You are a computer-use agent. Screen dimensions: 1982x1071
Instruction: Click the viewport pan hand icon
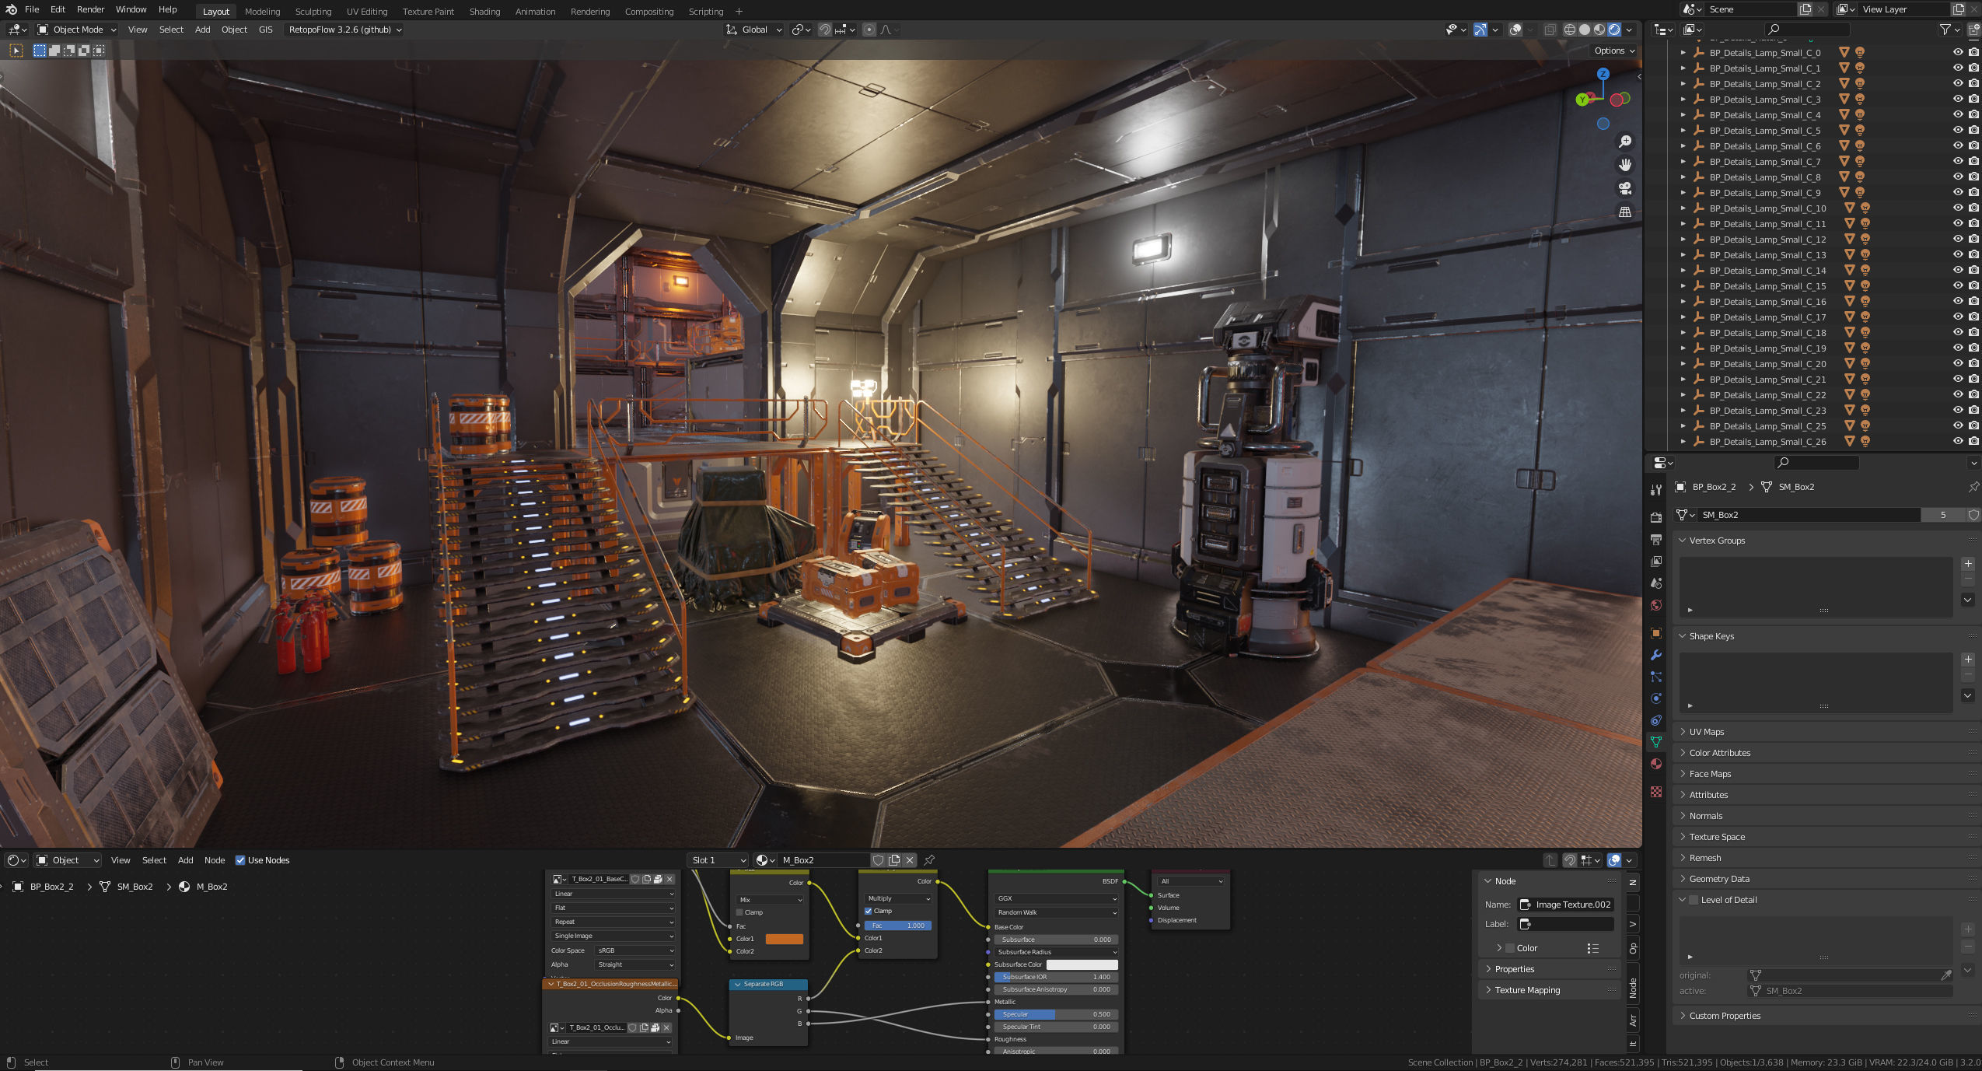pos(1624,165)
